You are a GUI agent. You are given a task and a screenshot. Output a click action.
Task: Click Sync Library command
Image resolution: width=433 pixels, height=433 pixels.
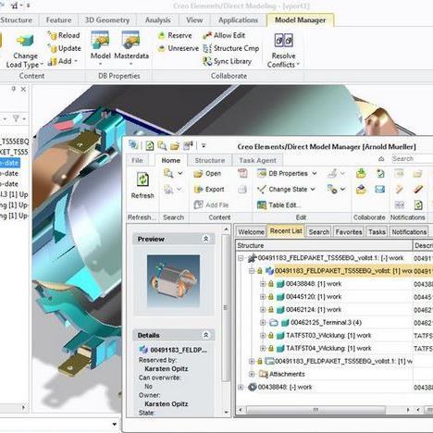click(228, 61)
